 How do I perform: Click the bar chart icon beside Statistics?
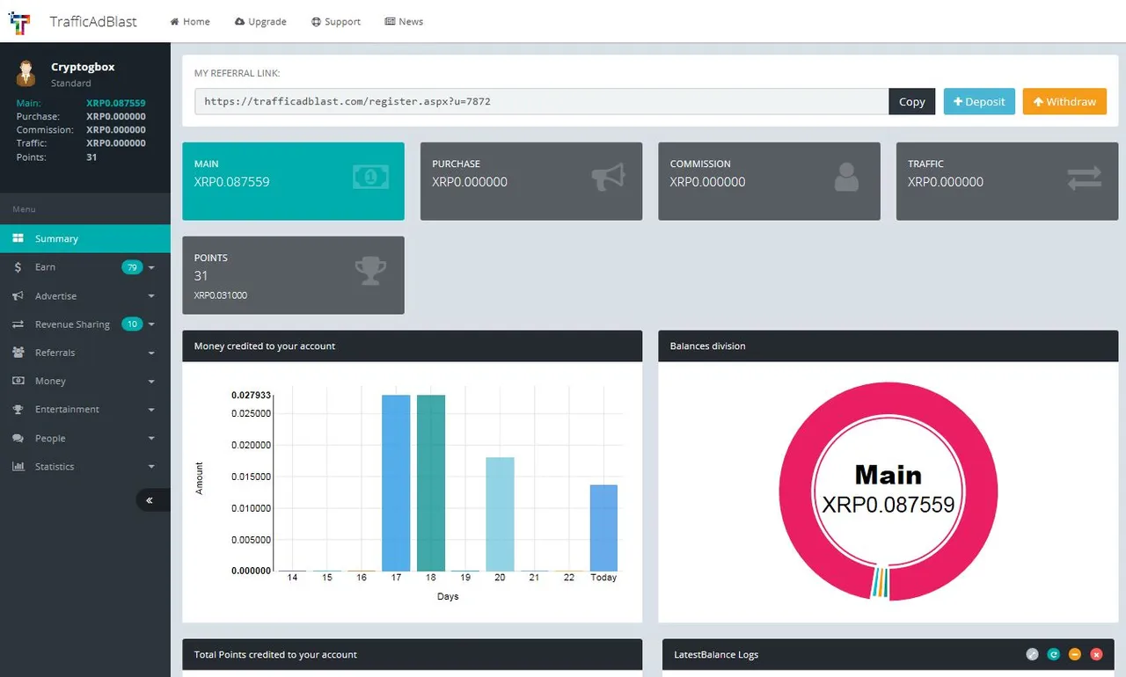click(18, 466)
